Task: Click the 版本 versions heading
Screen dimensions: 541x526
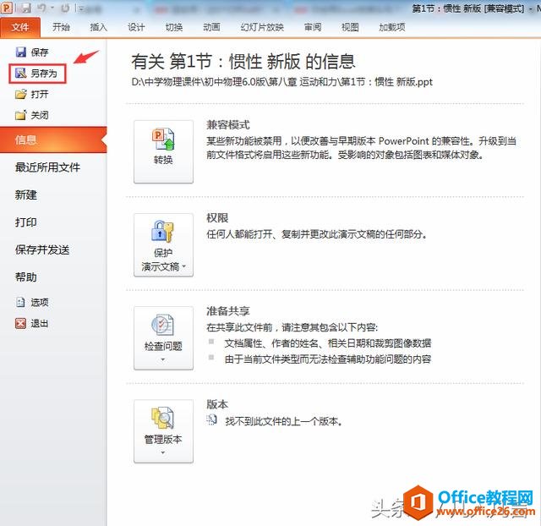Action: [217, 404]
